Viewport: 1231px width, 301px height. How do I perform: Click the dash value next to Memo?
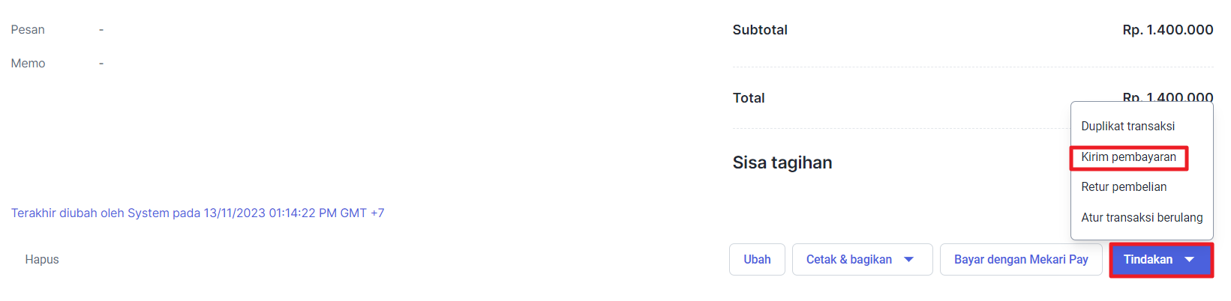click(101, 64)
